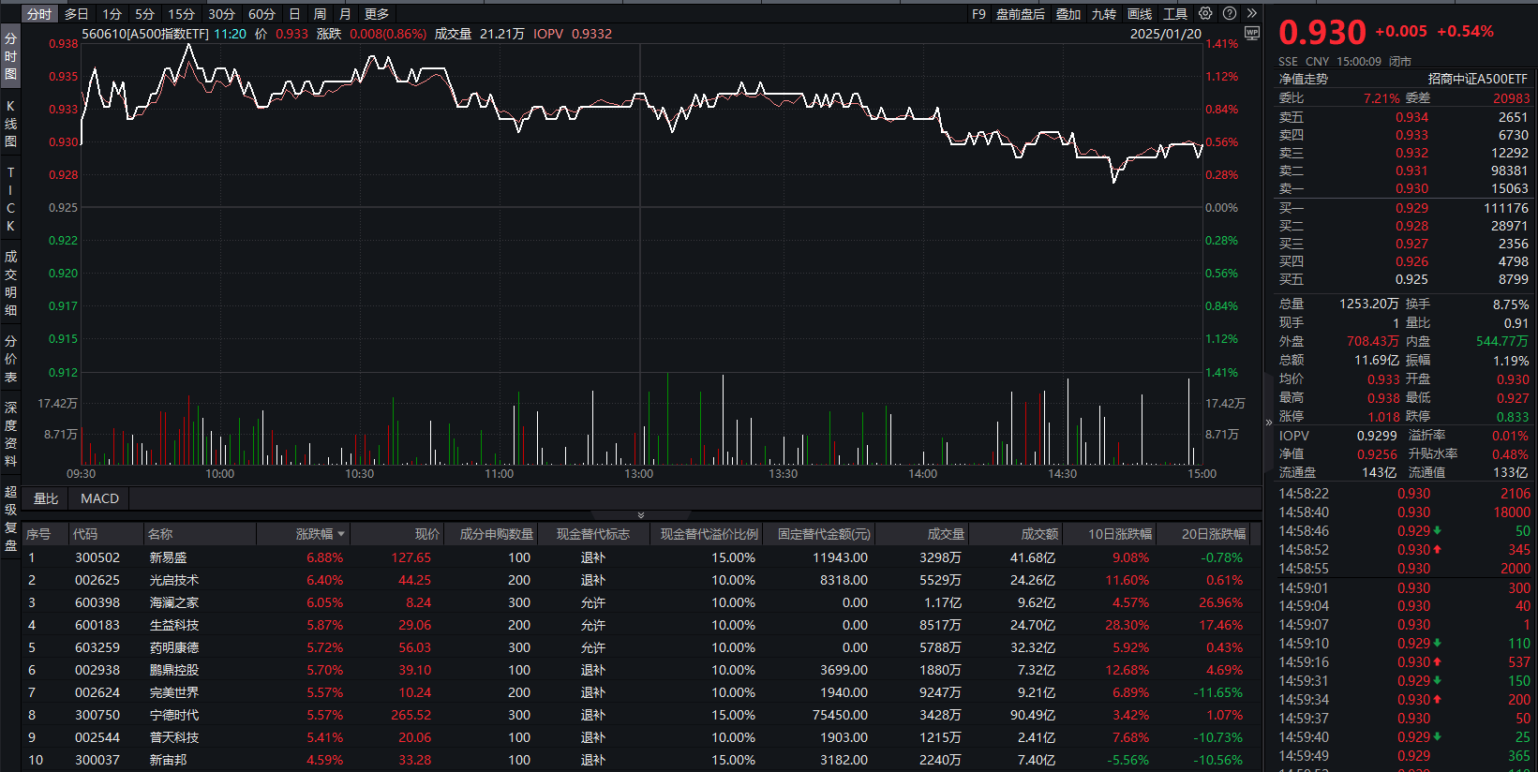Click the WP monitor icon beside the date

1252,34
